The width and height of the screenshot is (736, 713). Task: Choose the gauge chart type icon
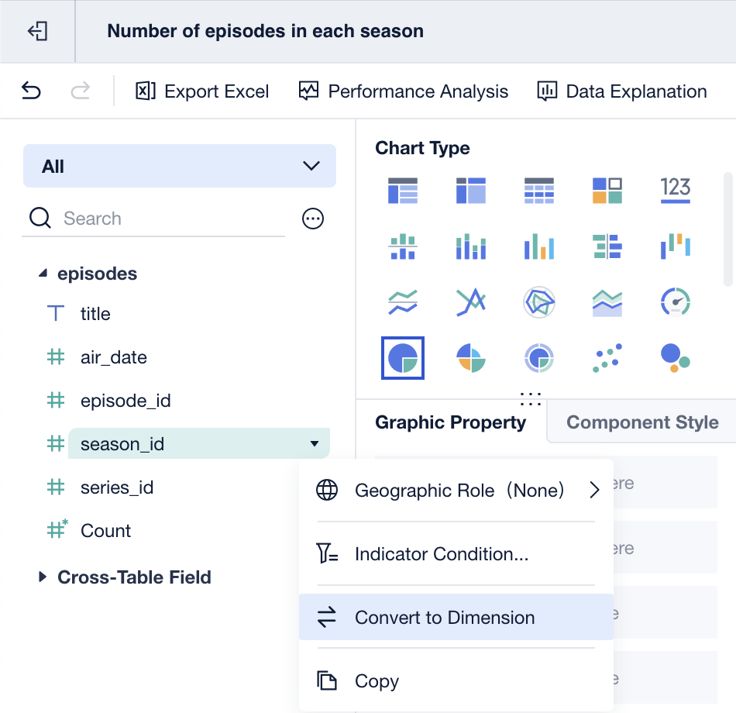(x=675, y=302)
